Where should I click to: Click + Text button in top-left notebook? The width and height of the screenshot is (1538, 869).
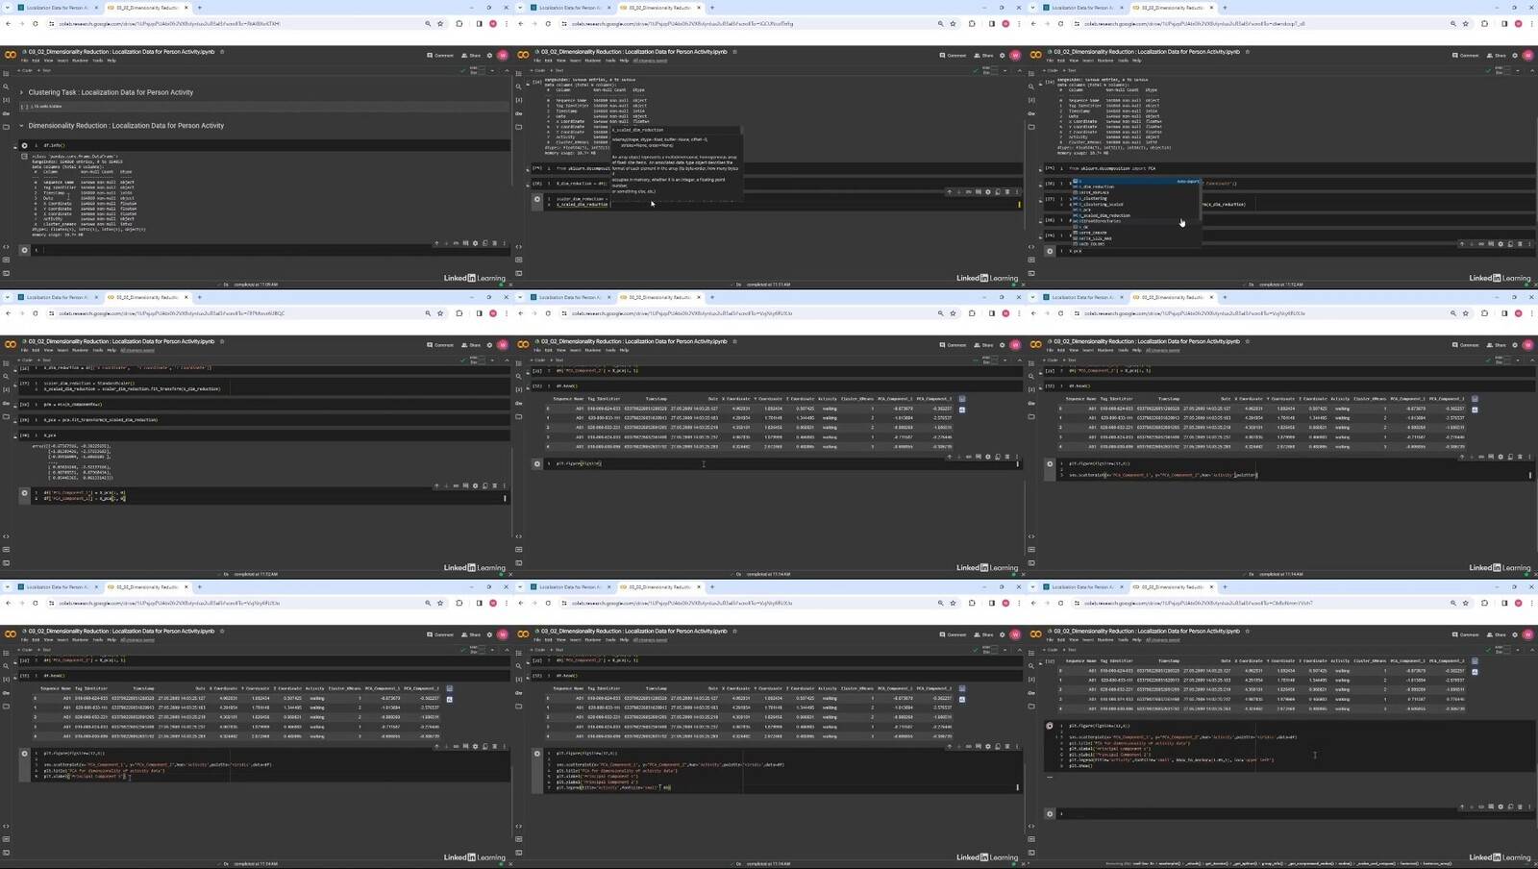click(44, 70)
